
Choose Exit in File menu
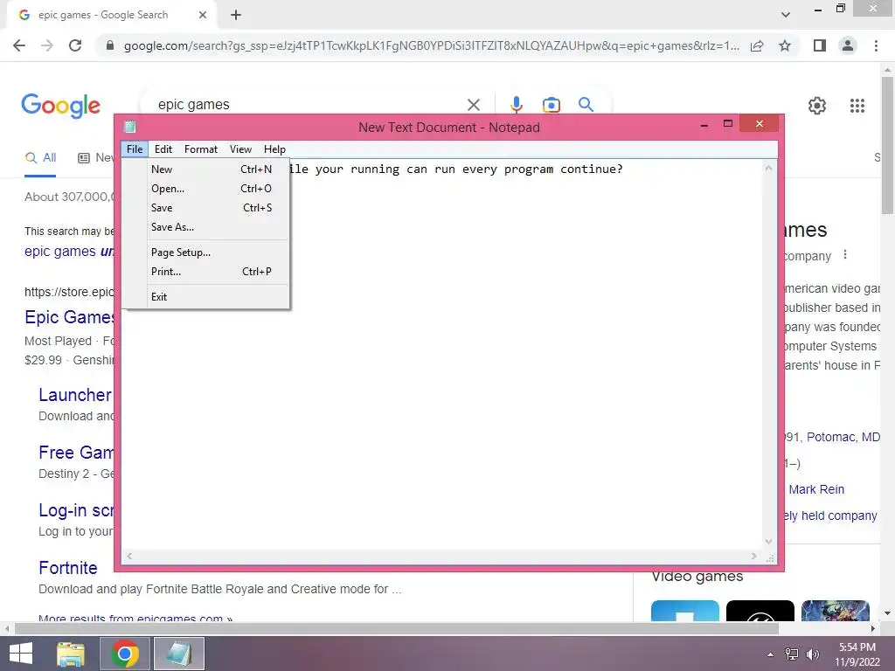coord(205,297)
